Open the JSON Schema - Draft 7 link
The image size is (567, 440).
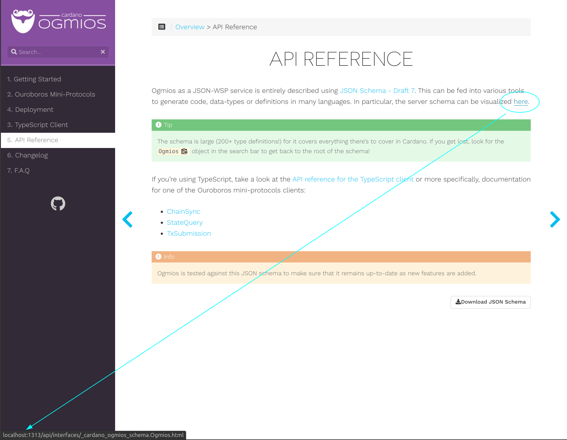coord(377,91)
